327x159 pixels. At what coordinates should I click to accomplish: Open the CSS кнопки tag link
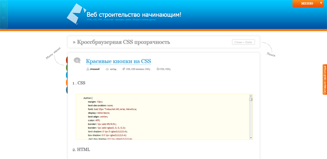137,69
